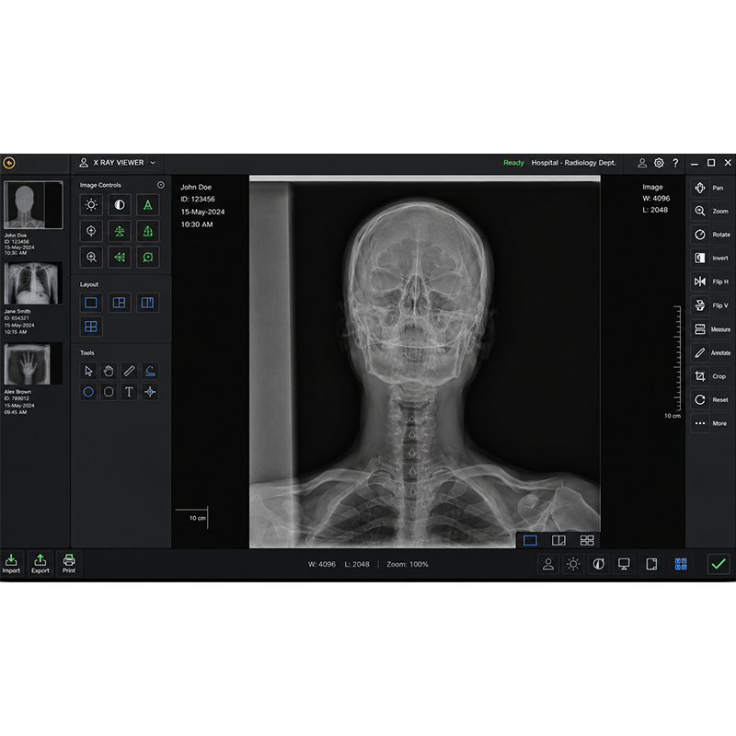This screenshot has height=736, width=736.
Task: Click the Print button
Action: coord(69,563)
